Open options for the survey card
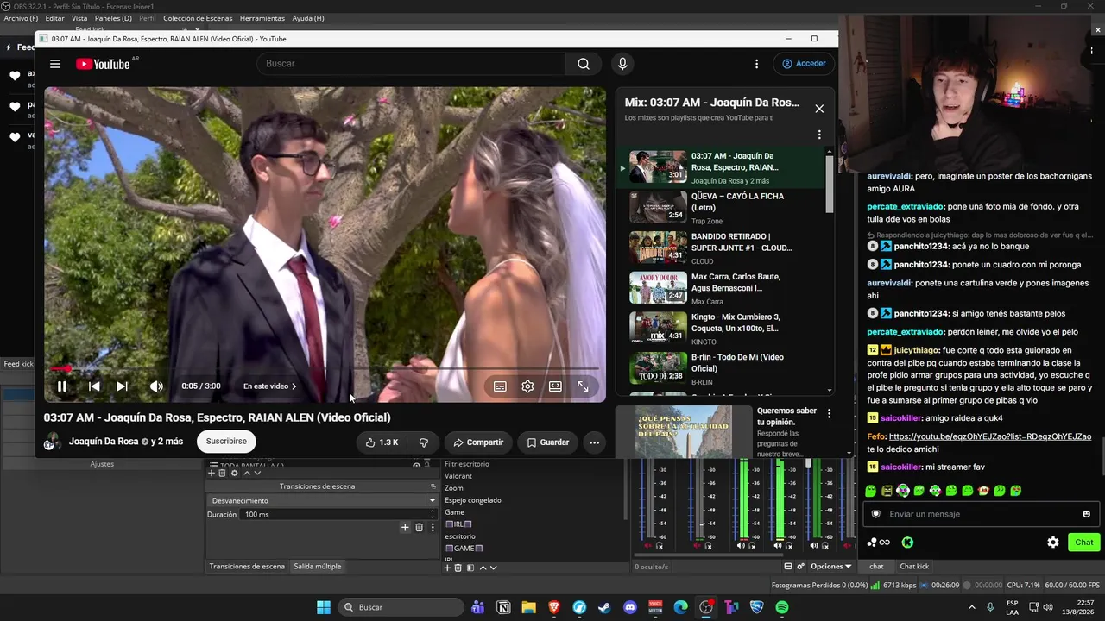1105x621 pixels. 829,414
